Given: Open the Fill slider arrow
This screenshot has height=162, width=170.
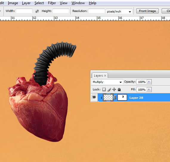Looking at the screenshot, I should click(x=149, y=90).
